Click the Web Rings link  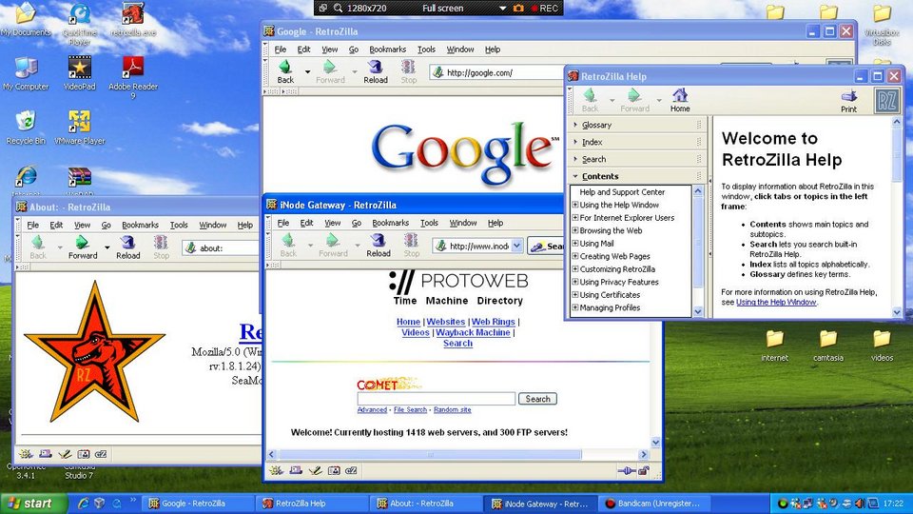pos(494,322)
